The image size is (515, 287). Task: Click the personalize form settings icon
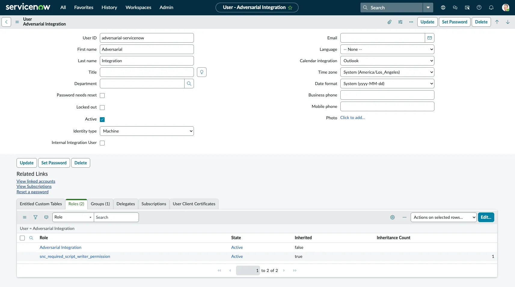(400, 22)
